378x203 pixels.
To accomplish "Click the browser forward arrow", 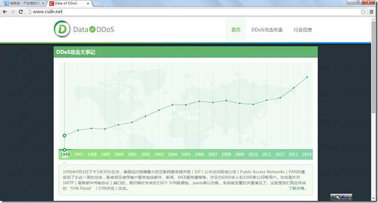I will 13,12.
